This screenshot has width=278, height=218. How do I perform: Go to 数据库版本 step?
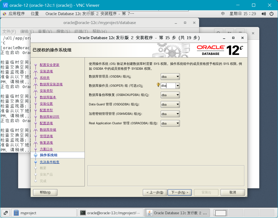[x=48, y=97]
